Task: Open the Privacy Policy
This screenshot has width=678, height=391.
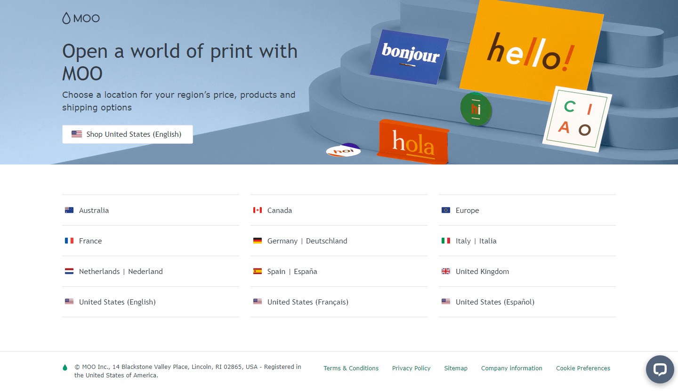Action: pos(411,368)
